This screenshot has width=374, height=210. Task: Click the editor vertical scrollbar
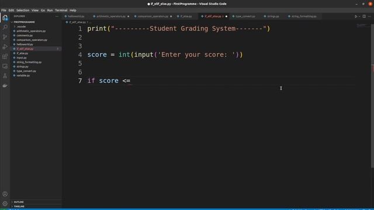tap(373, 95)
